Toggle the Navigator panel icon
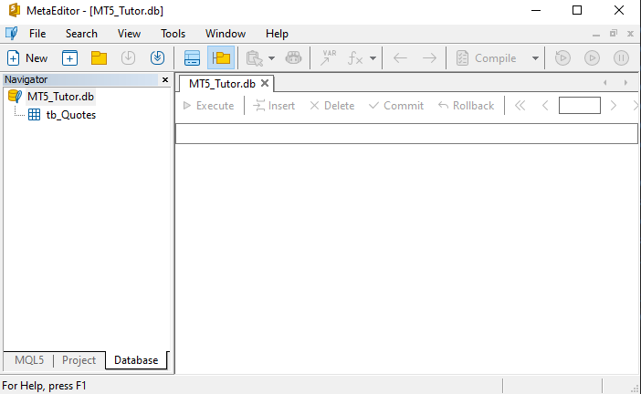641x394 pixels. pyautogui.click(x=221, y=58)
